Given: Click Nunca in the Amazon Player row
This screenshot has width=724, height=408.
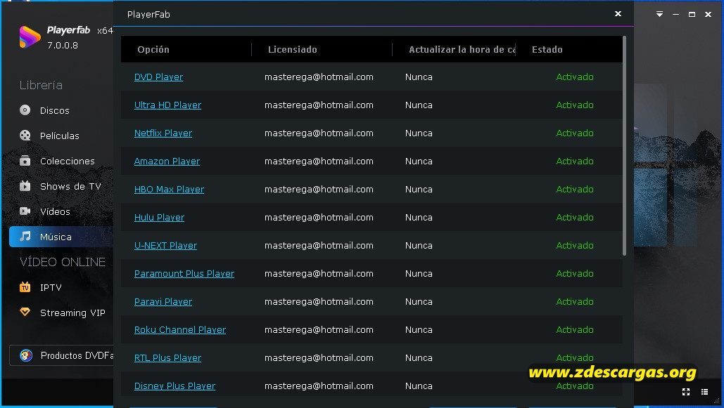Looking at the screenshot, I should point(419,162).
